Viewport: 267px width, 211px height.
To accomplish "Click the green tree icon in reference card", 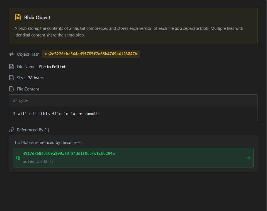I will 18,158.
